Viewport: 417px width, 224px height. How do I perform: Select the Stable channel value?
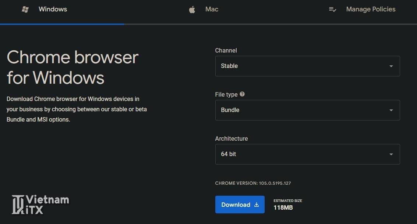click(x=229, y=66)
